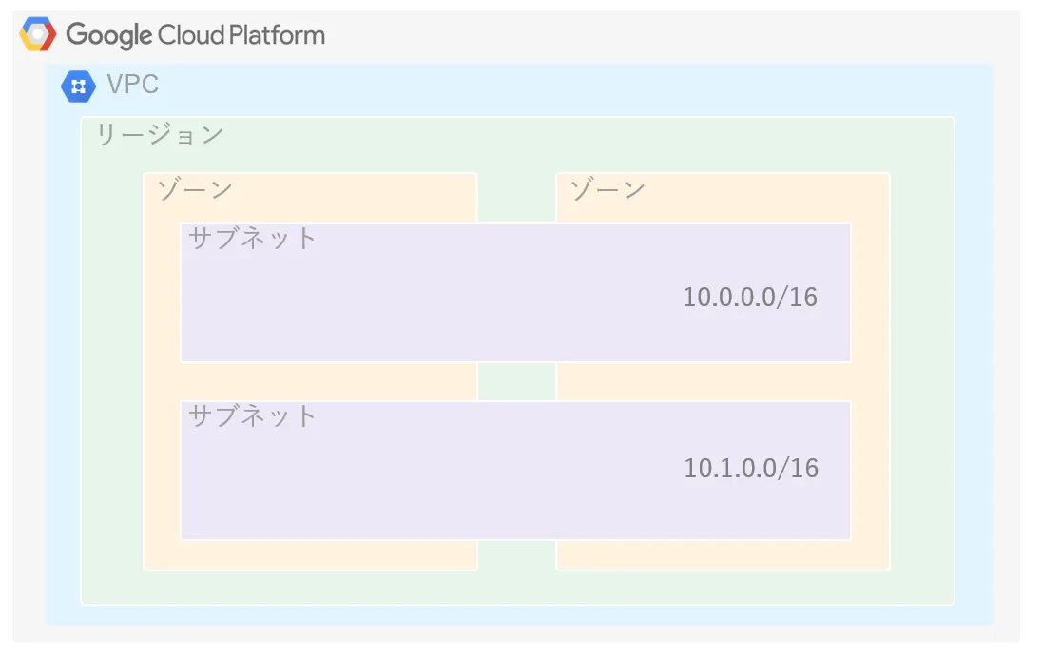Select the VPC label text
This screenshot has width=1042, height=657.
point(133,85)
